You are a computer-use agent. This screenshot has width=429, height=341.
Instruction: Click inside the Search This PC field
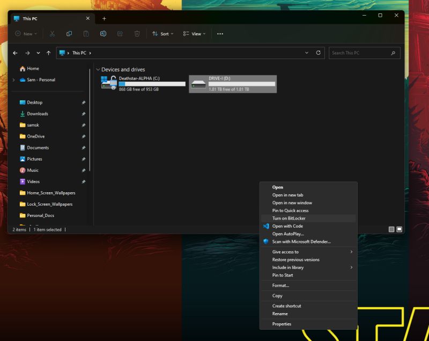point(365,53)
